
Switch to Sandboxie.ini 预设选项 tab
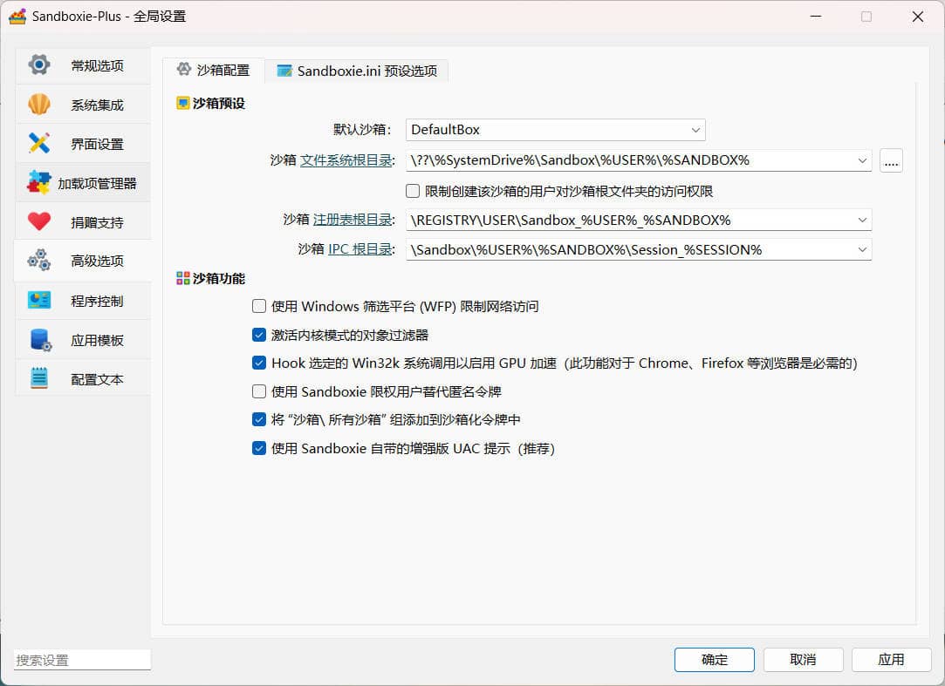357,71
